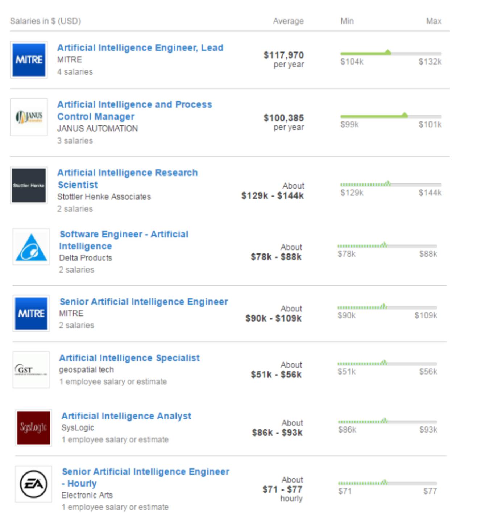Viewport: 477px width, 525px height.
Task: Click the $99k–$101k salary range bar
Action: [x=391, y=116]
